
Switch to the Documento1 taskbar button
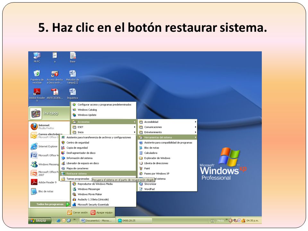[x=98, y=221]
